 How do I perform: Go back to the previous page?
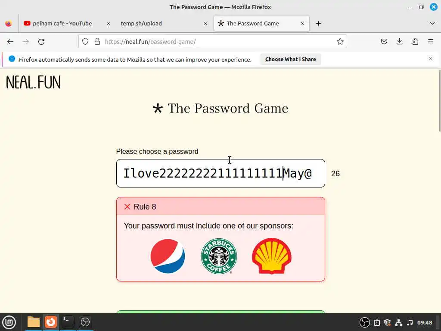point(10,42)
